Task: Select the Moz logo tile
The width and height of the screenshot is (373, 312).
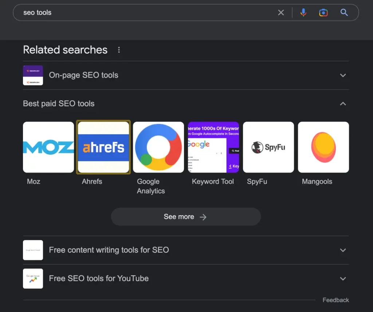Action: coord(48,147)
